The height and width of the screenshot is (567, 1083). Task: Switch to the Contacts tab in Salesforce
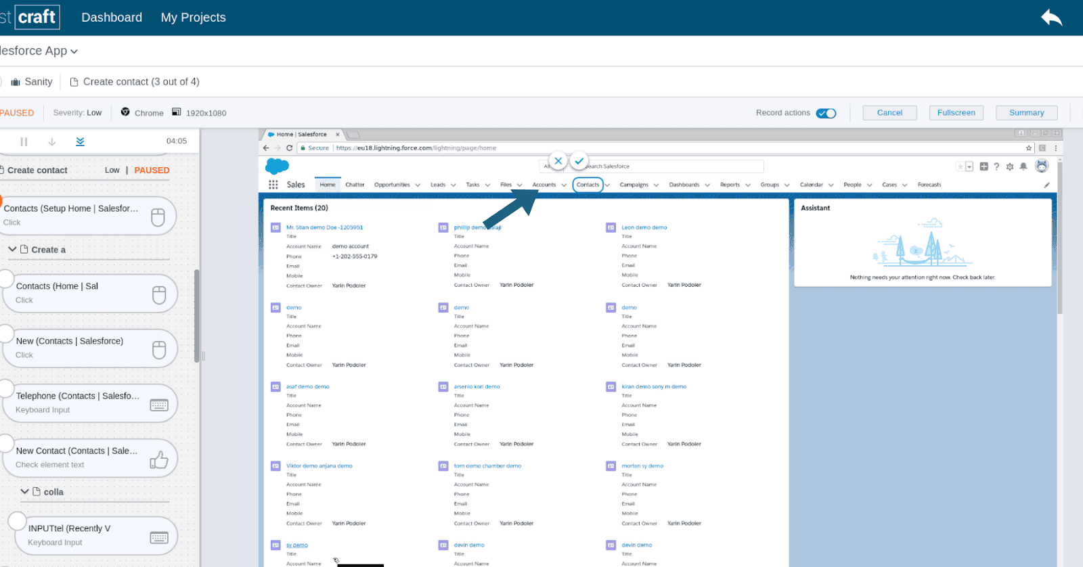click(588, 185)
